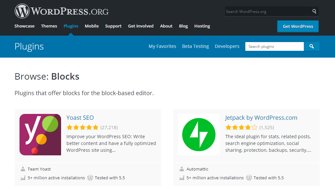Click the Yoast SEO star rating
Image resolution: width=335 pixels, height=189 pixels.
click(x=82, y=128)
